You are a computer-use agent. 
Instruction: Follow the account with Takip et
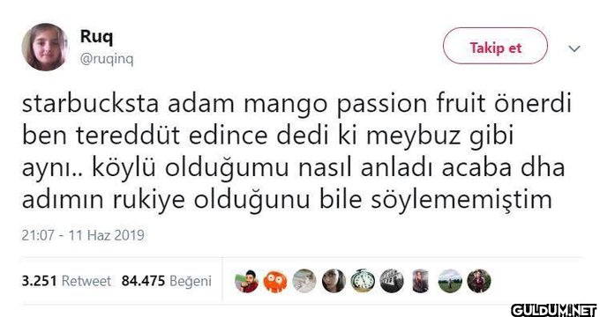495,46
